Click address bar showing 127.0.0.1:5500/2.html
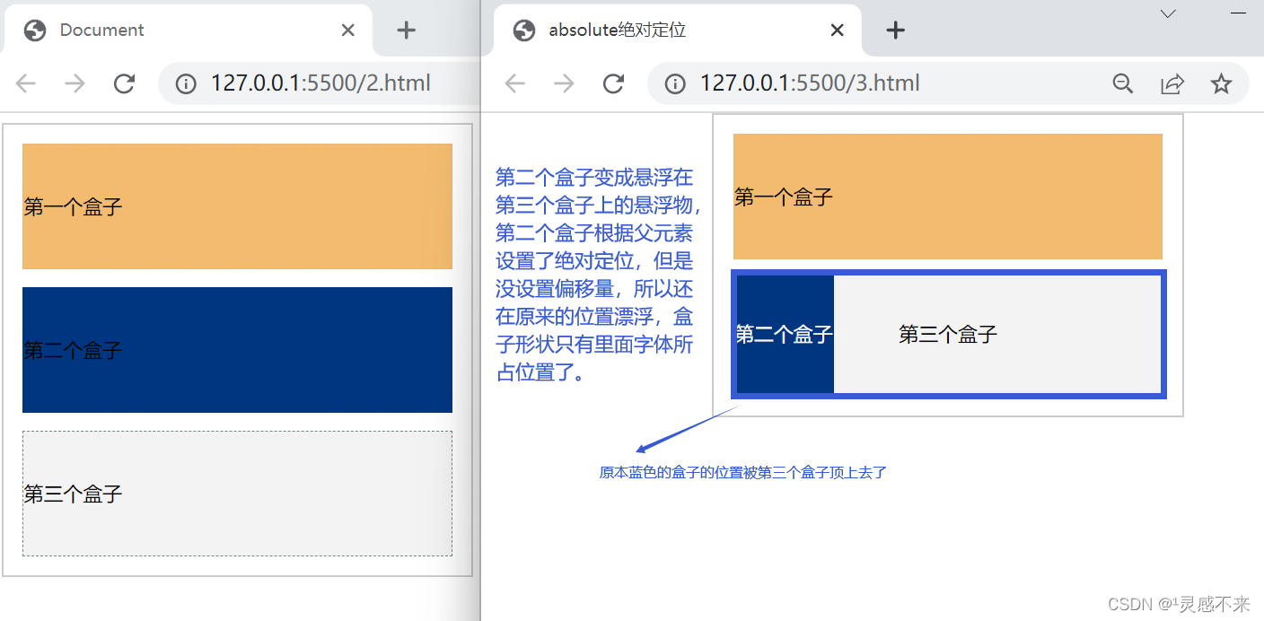Image resolution: width=1264 pixels, height=621 pixels. pos(320,83)
